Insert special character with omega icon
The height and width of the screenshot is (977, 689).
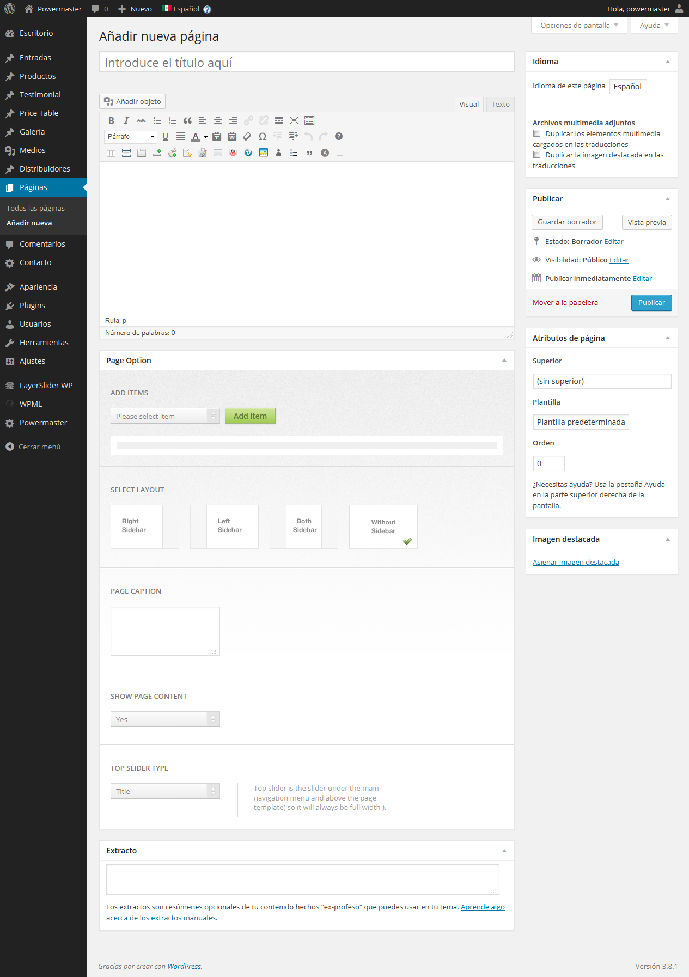(263, 137)
